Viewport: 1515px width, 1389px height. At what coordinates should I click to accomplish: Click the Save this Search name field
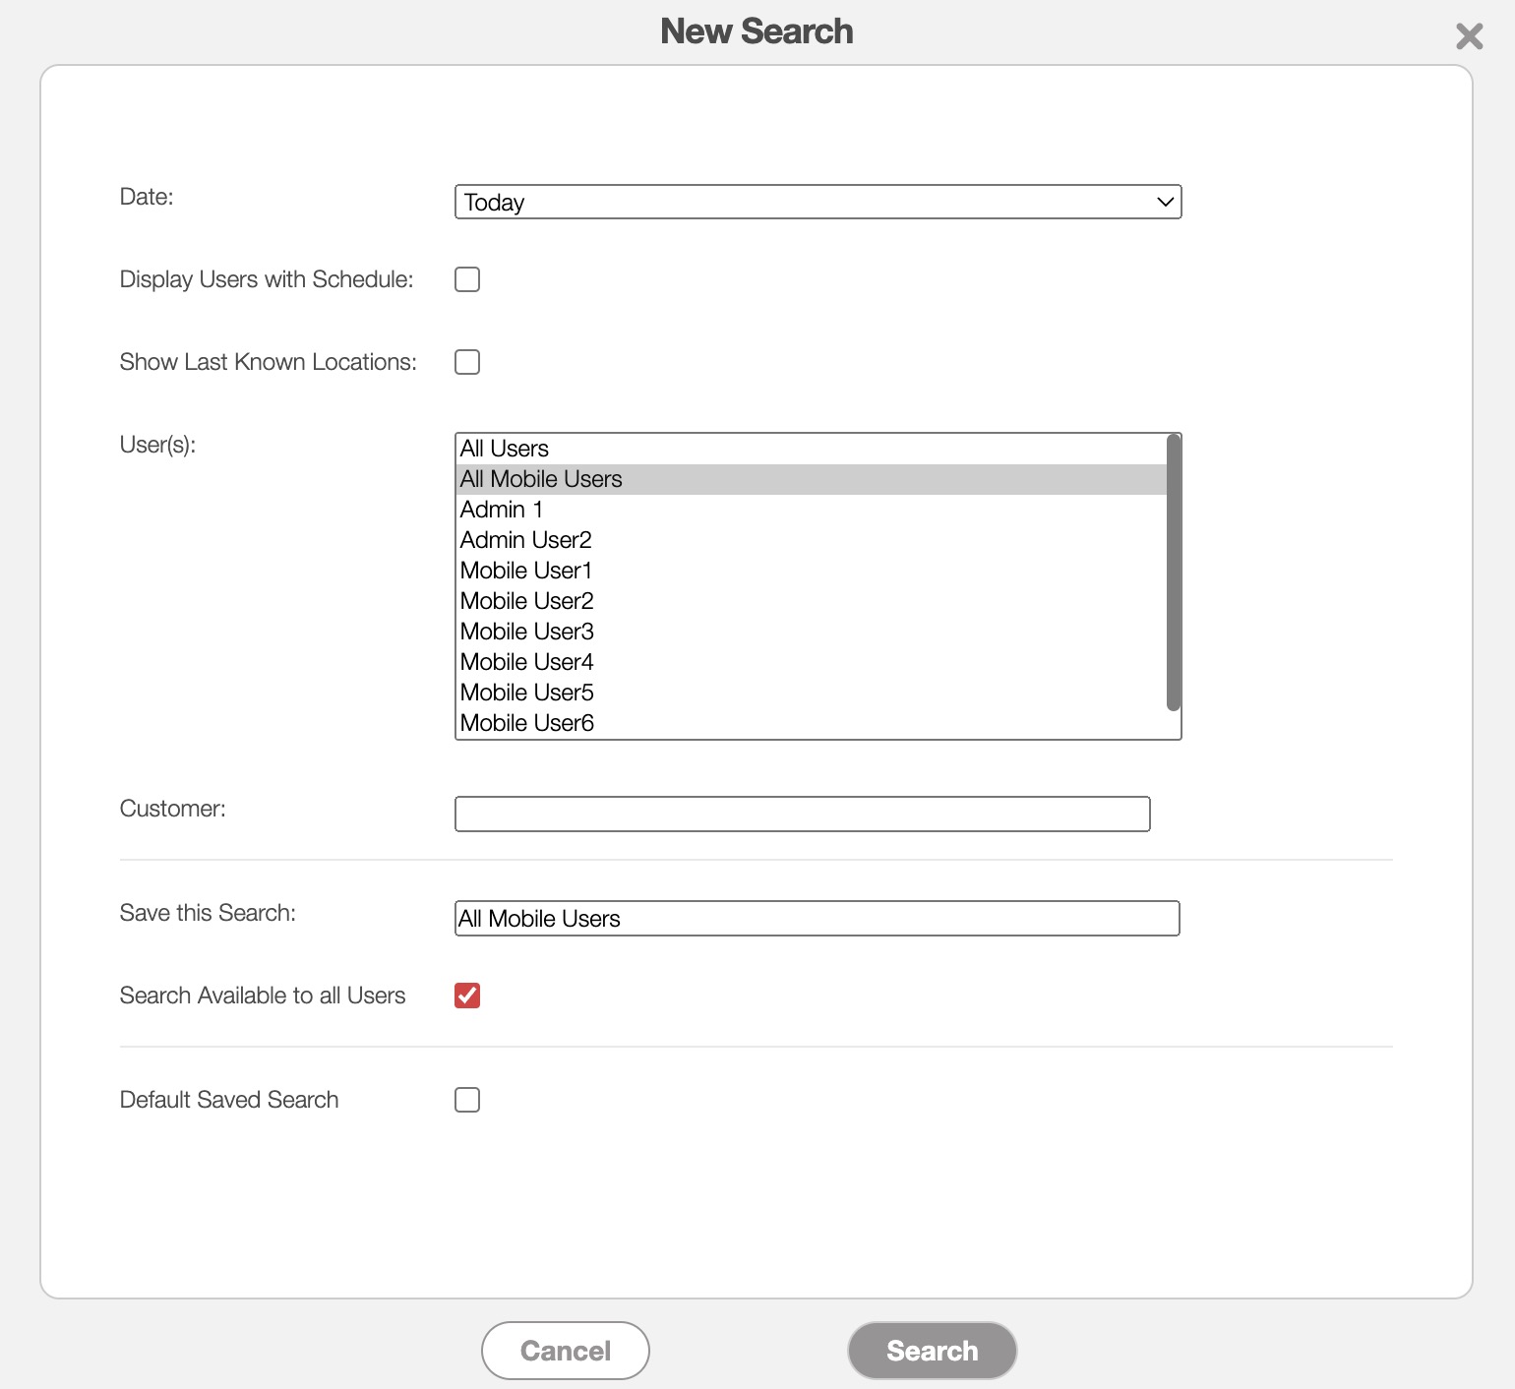[x=817, y=919]
